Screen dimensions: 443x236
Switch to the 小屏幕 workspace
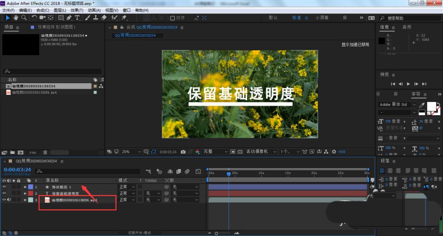(322, 18)
